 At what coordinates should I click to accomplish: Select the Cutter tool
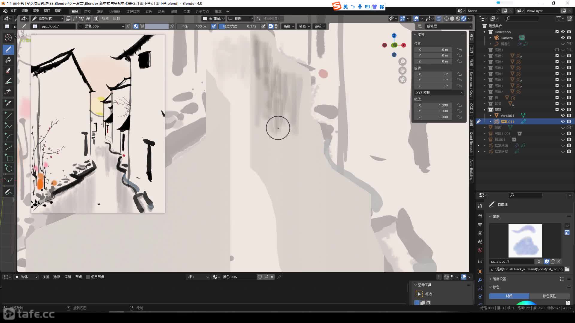pyautogui.click(x=8, y=92)
